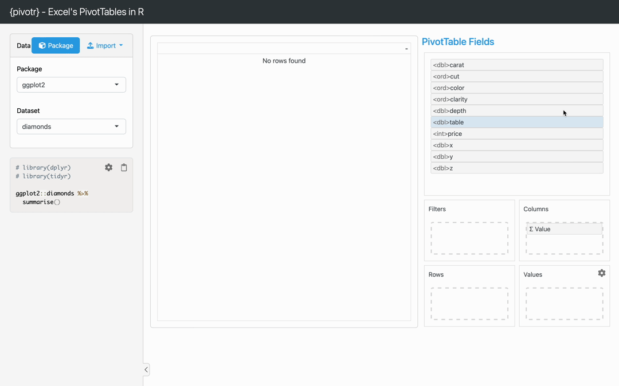This screenshot has height=386, width=619.
Task: Select the <dbl>x field
Action: click(x=517, y=145)
